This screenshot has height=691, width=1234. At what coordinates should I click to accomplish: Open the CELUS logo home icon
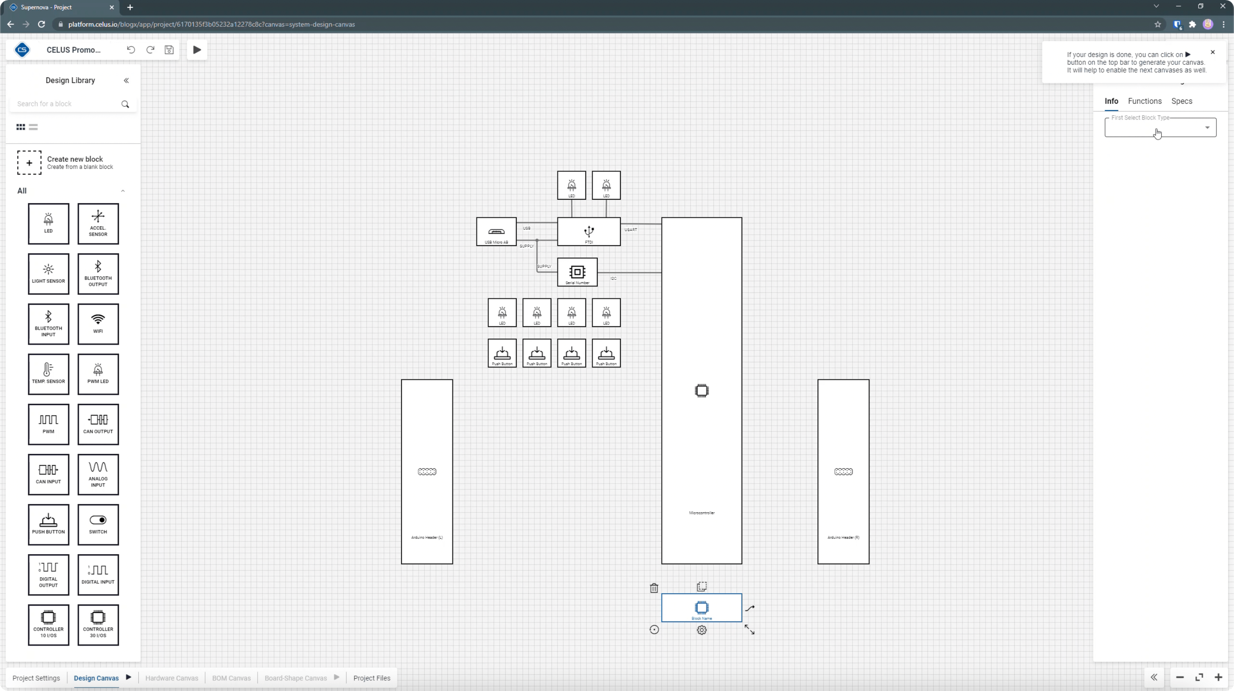pyautogui.click(x=22, y=50)
